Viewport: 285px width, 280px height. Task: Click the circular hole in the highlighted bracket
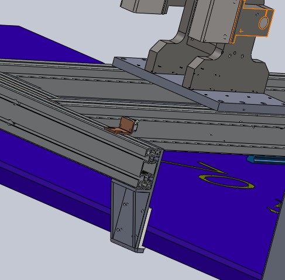pyautogui.click(x=263, y=23)
